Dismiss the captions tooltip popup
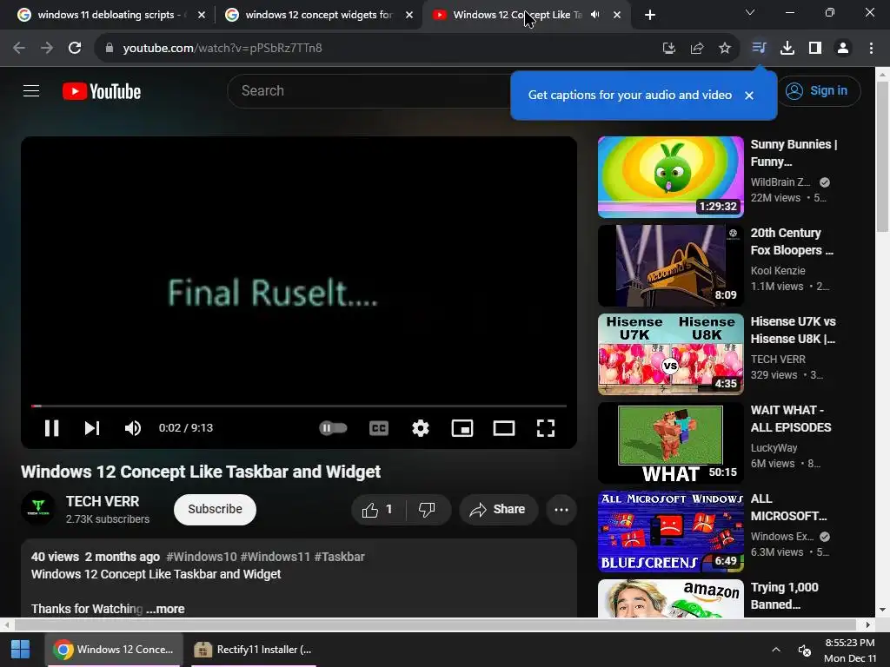The image size is (890, 667). (x=749, y=96)
